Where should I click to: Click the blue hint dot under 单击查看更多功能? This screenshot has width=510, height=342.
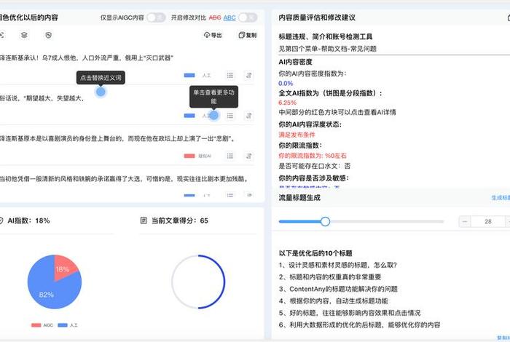coord(213,115)
